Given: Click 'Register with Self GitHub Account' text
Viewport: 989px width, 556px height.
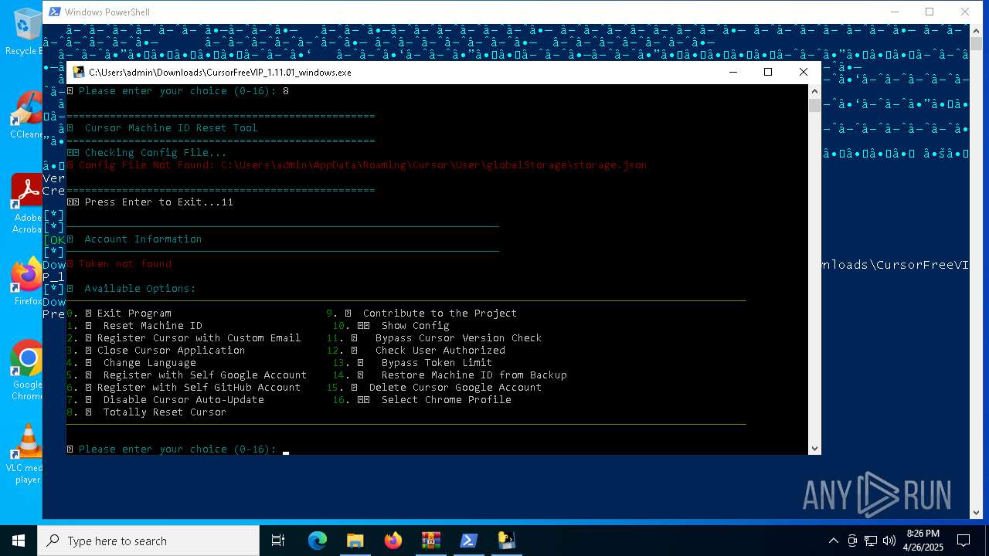Looking at the screenshot, I should pos(199,387).
